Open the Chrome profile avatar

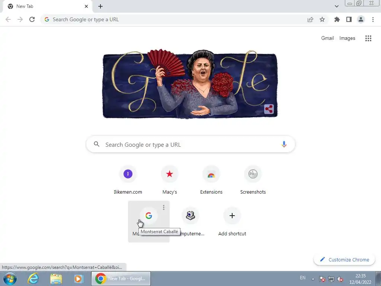(x=361, y=19)
